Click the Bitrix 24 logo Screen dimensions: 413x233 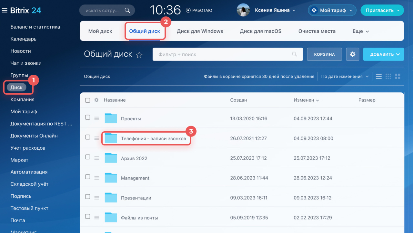(x=26, y=10)
